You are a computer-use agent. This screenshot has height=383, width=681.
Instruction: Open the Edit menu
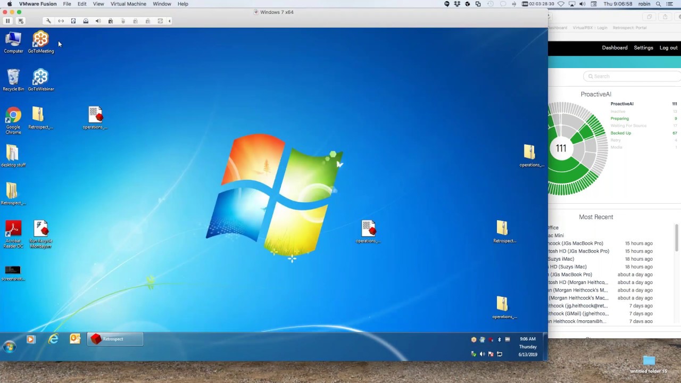pos(82,4)
